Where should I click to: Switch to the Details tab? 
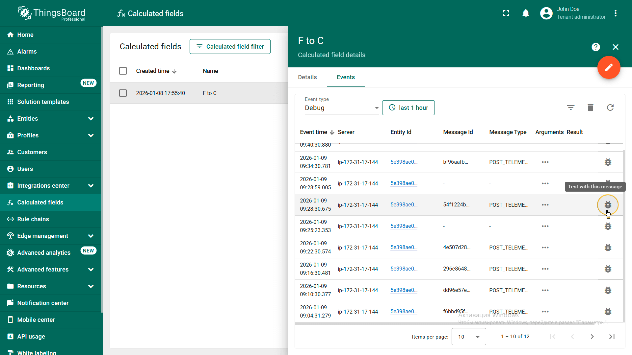[x=307, y=77]
